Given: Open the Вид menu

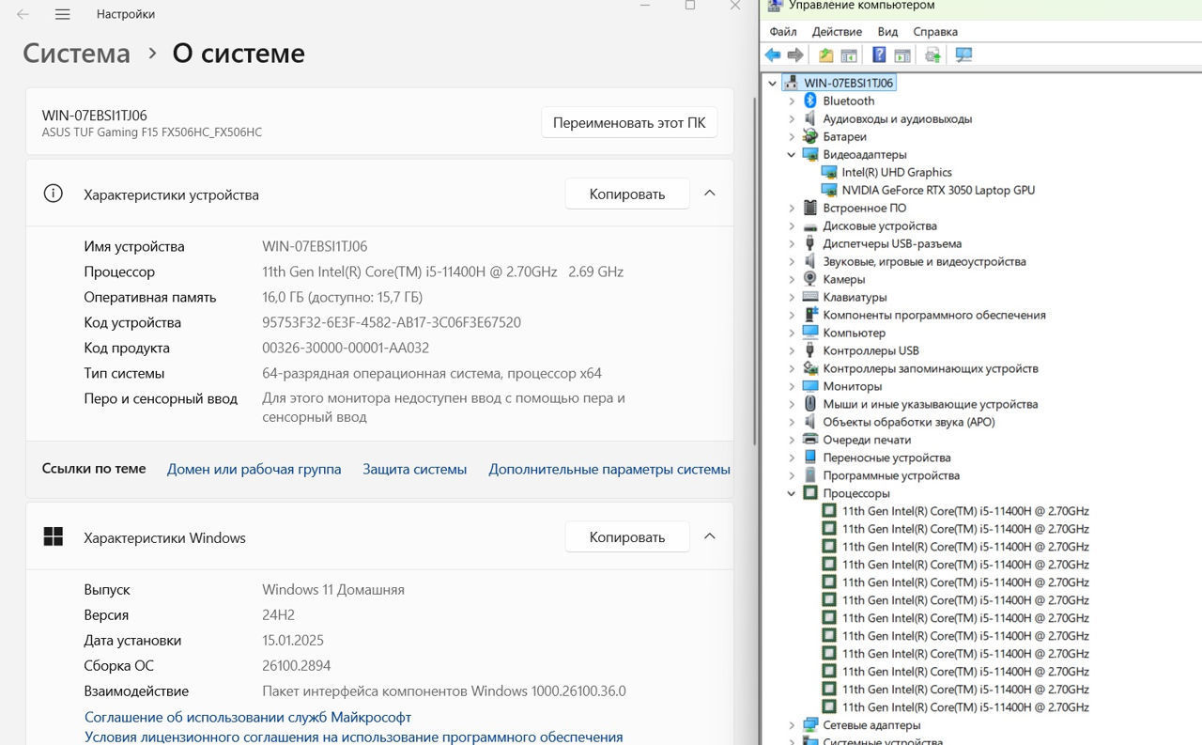Looking at the screenshot, I should [x=887, y=31].
